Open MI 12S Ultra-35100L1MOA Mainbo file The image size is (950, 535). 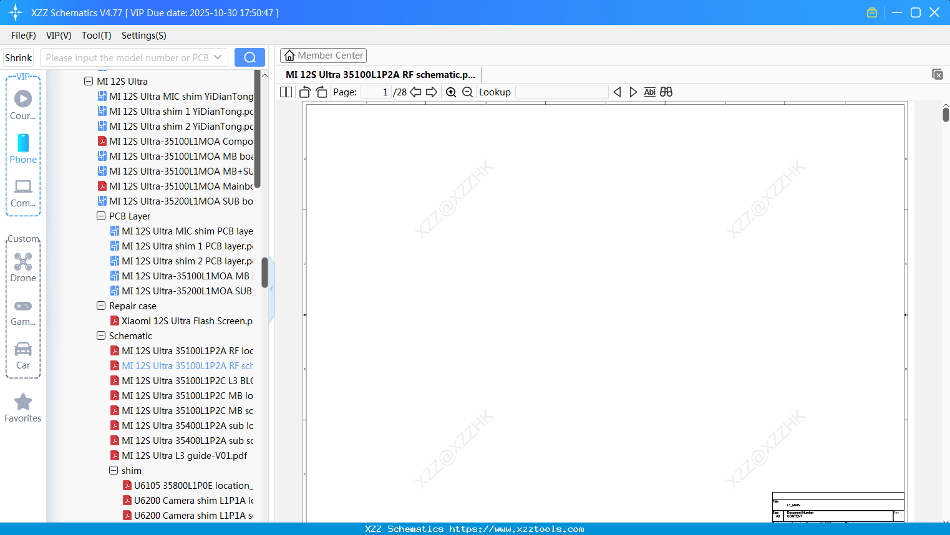(x=182, y=186)
